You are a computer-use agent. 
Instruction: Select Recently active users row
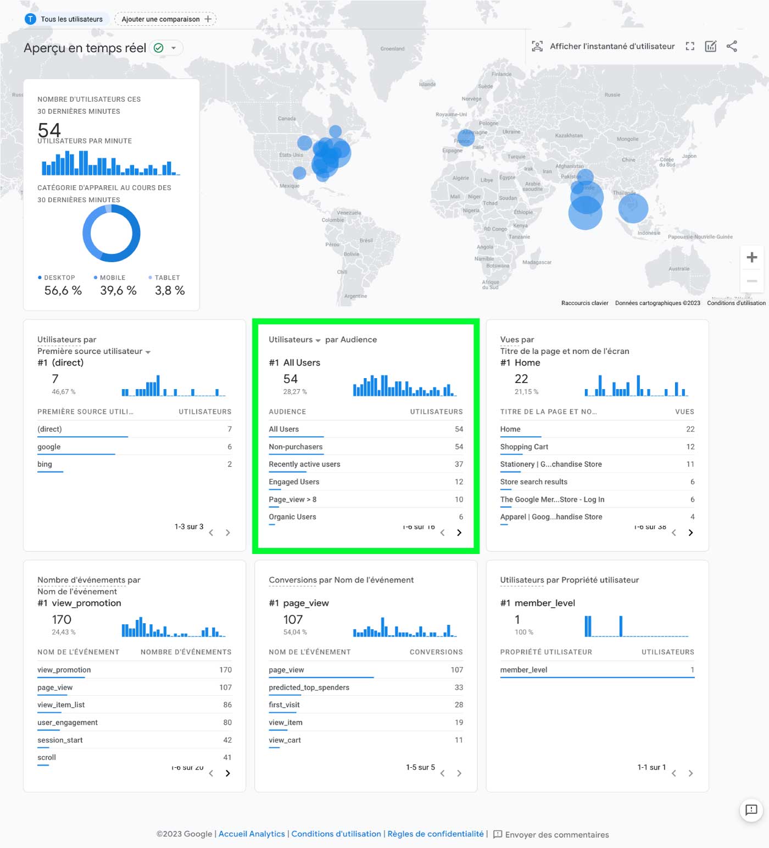pos(366,464)
